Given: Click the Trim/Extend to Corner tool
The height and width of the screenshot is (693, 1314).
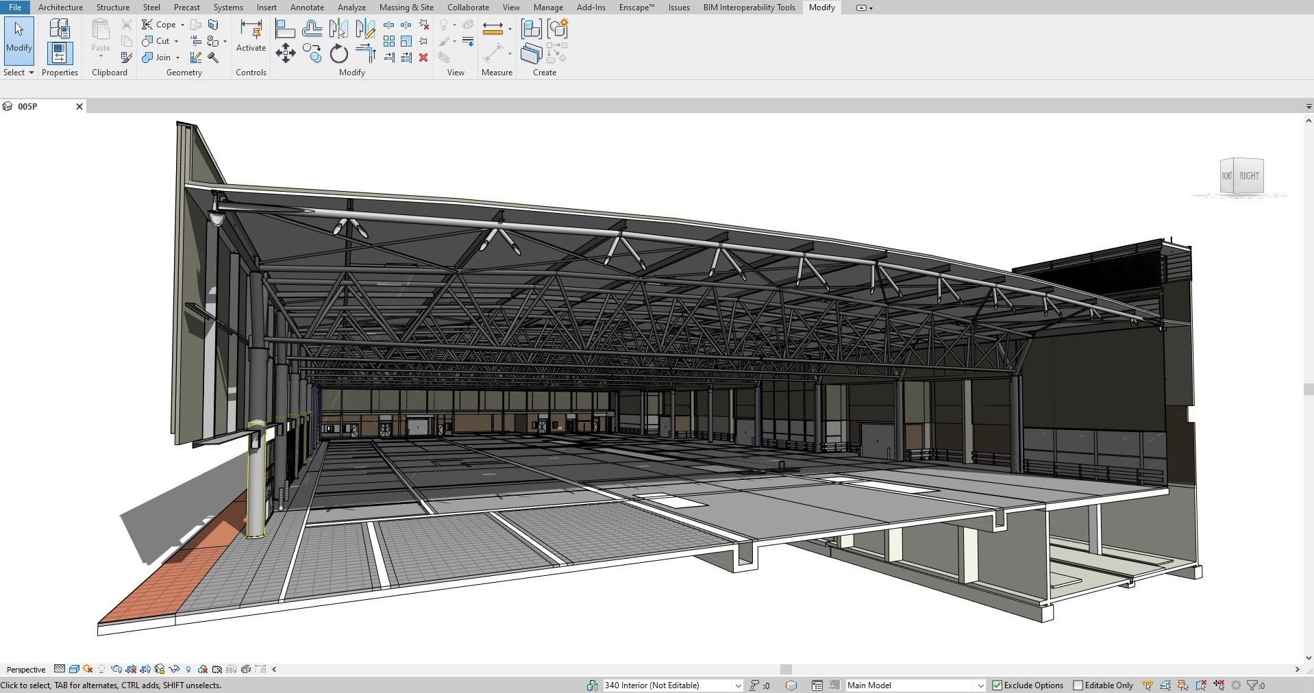Looking at the screenshot, I should point(367,53).
